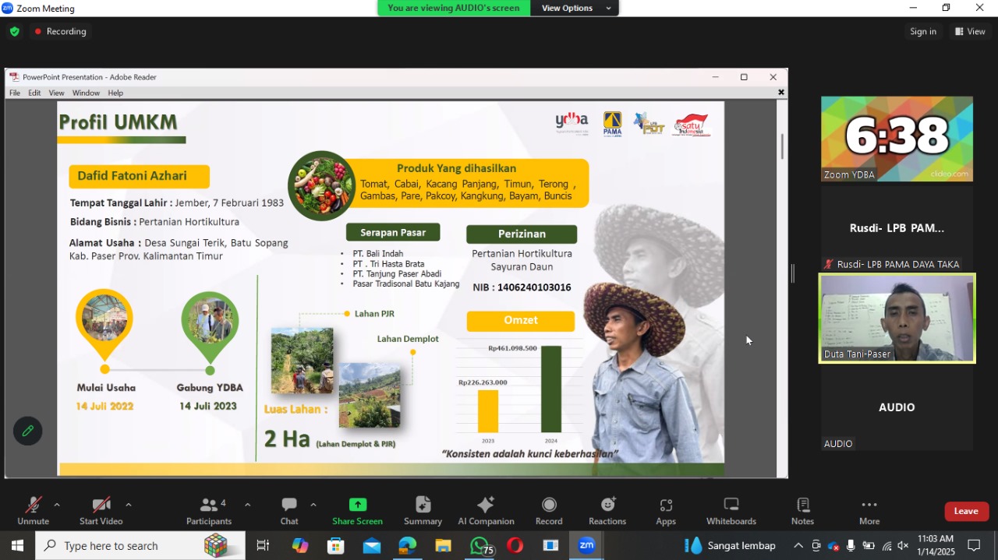Open the Reactions menu

point(607,505)
